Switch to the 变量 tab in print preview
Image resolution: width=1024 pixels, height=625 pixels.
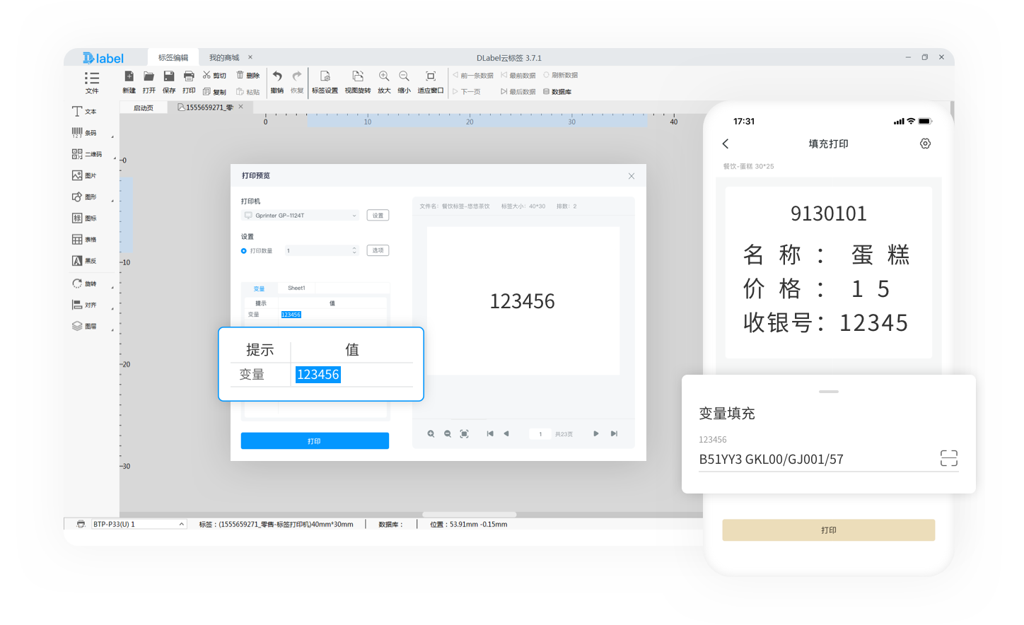260,288
